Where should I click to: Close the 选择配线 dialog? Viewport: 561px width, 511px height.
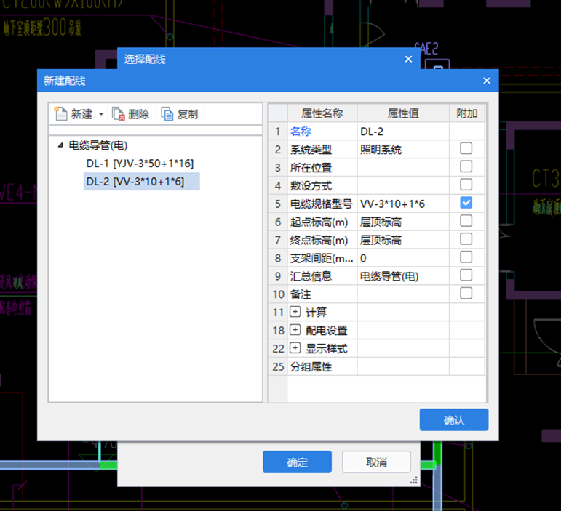[x=408, y=59]
